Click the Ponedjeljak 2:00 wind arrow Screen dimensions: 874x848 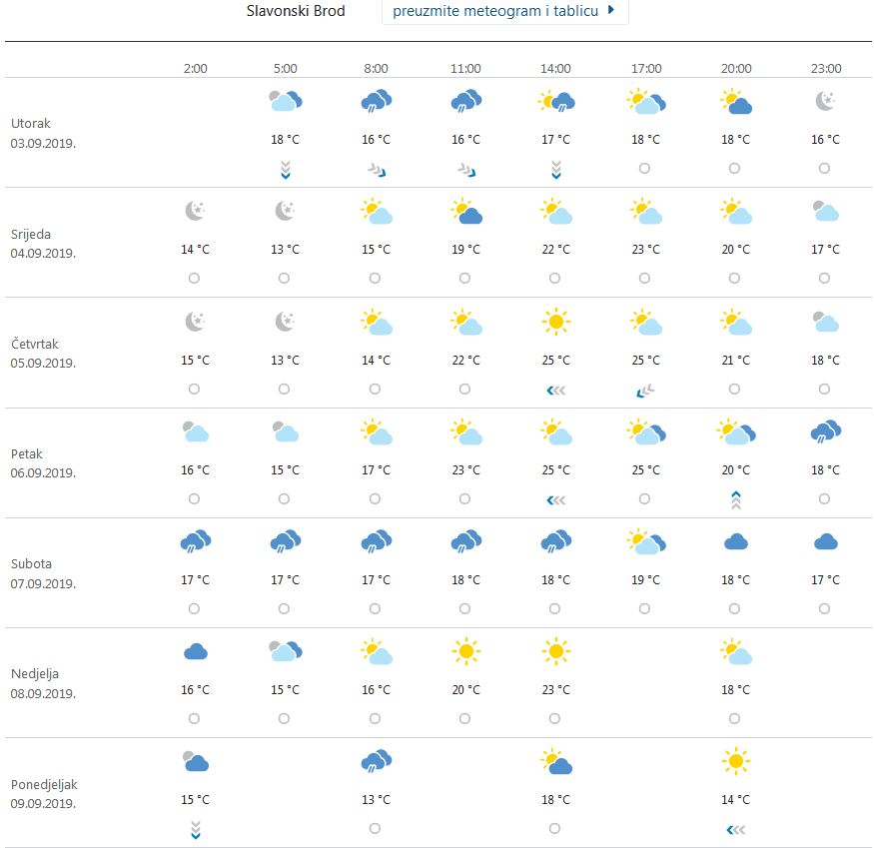[195, 829]
